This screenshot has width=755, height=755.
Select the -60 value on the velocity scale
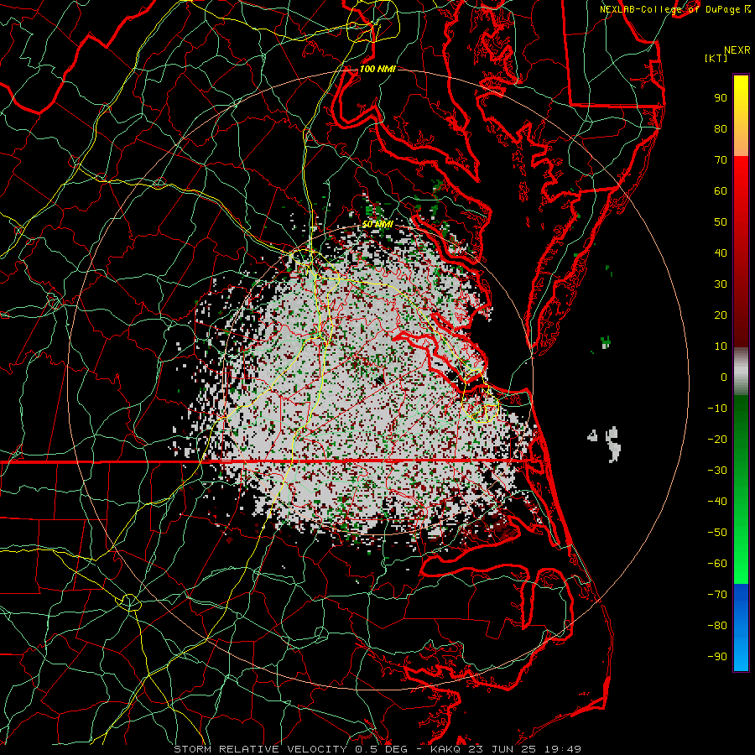[717, 564]
